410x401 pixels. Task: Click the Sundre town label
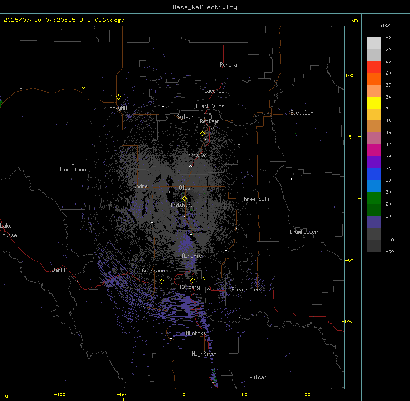[139, 186]
